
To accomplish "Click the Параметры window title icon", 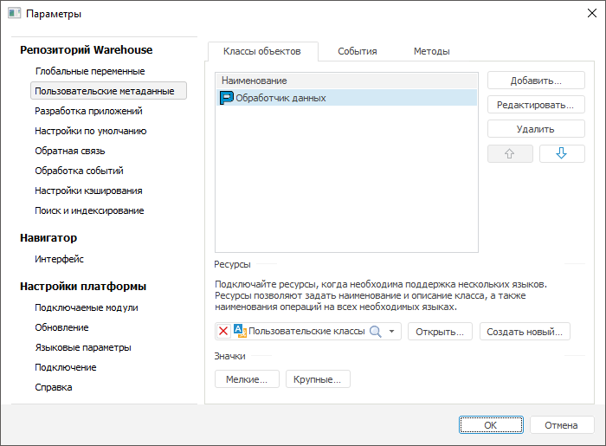I will [x=14, y=14].
